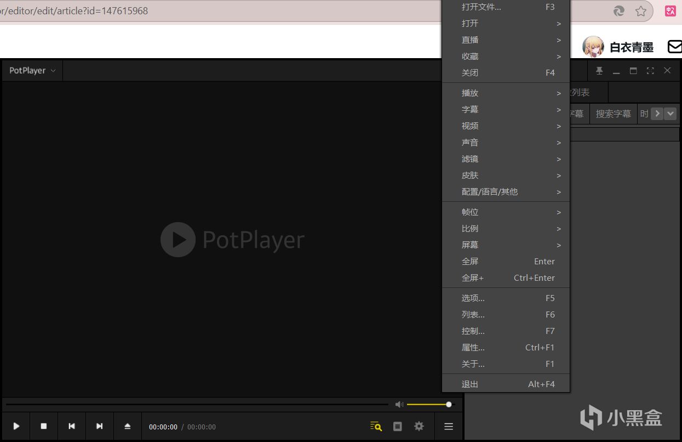Open the settings gear icon in PotPlayer

point(419,426)
